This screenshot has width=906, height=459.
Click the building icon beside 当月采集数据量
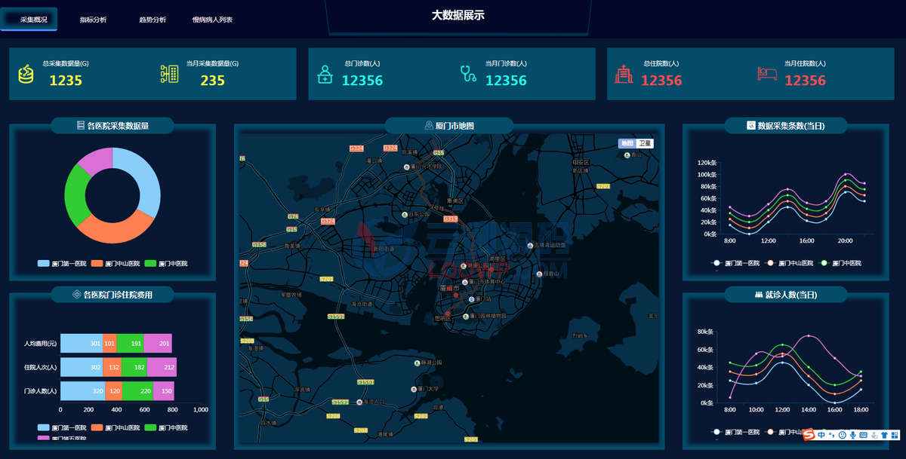(169, 74)
